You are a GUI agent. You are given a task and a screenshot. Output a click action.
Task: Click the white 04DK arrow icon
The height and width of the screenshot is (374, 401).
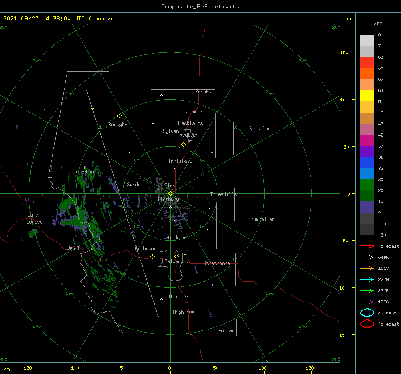[367, 257]
